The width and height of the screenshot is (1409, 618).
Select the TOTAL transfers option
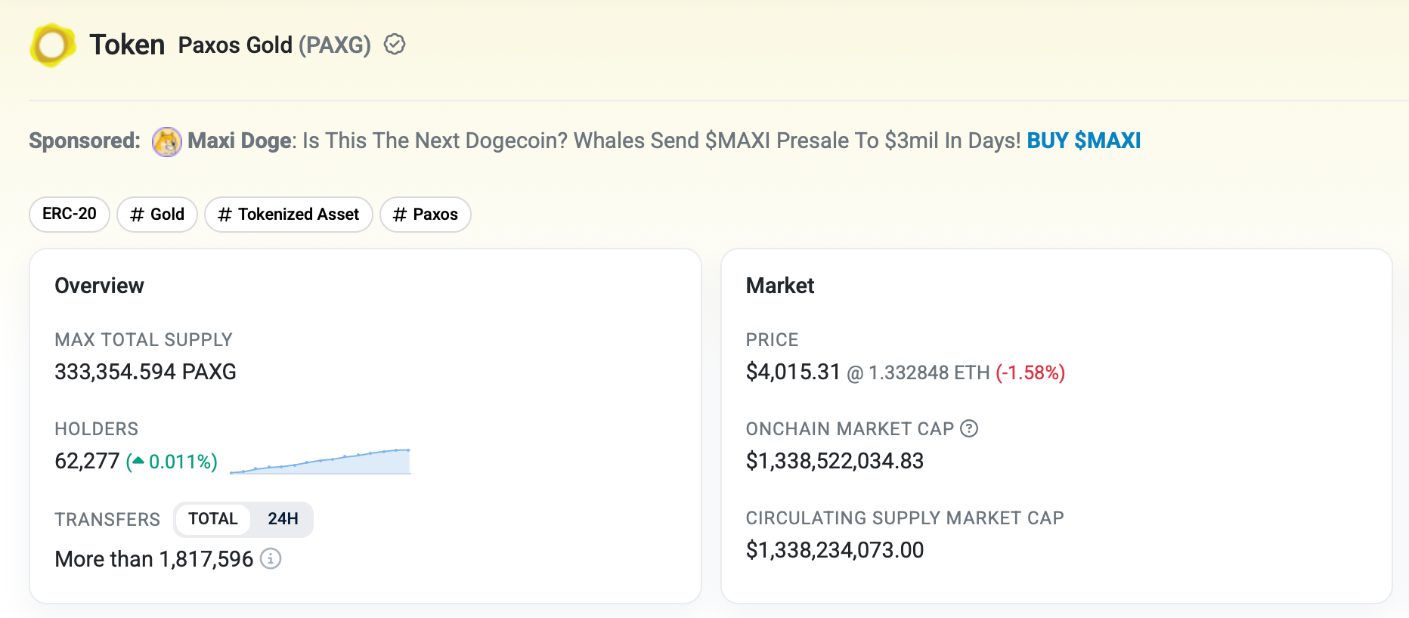click(x=213, y=519)
